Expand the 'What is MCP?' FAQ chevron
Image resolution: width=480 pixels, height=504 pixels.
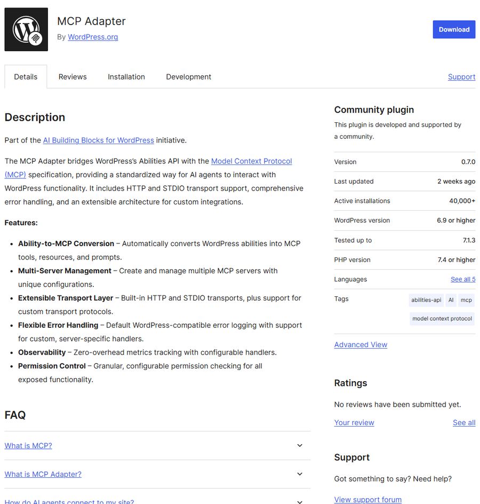[x=300, y=445]
